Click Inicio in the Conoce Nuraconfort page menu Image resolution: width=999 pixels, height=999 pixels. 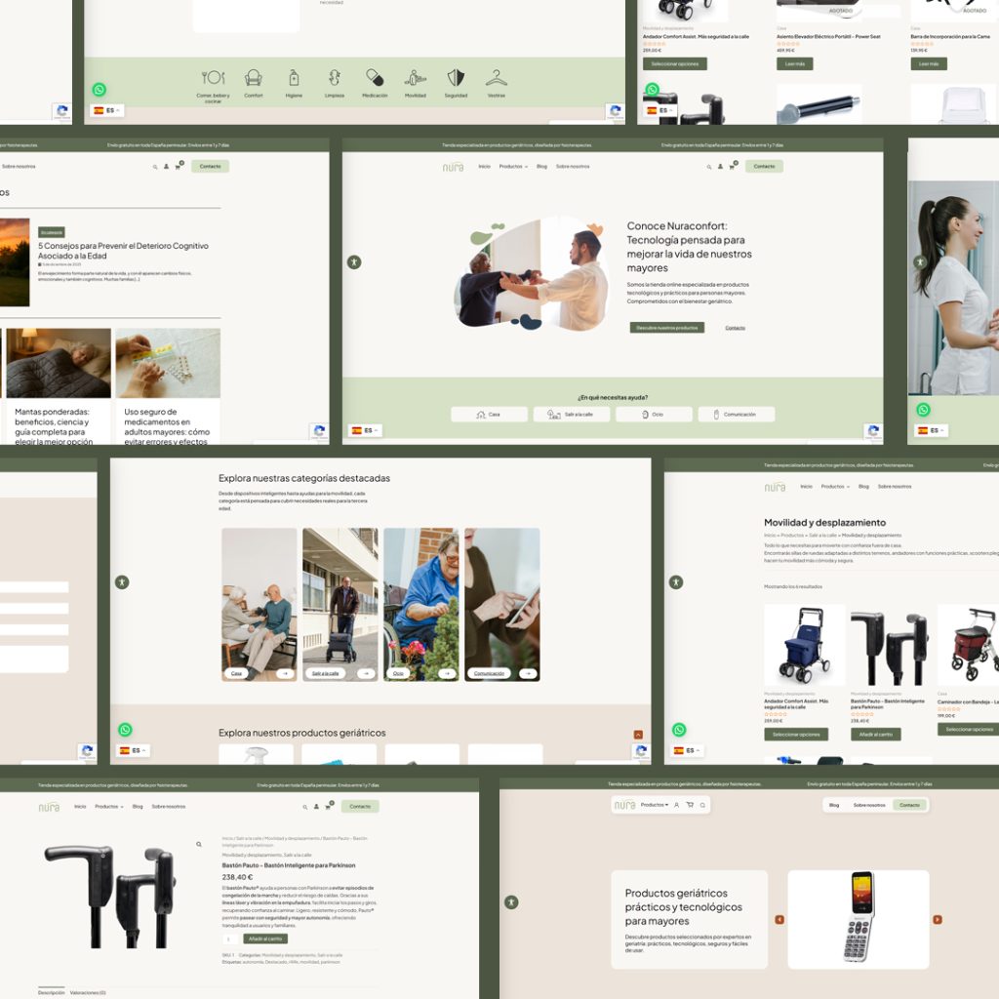tap(484, 166)
